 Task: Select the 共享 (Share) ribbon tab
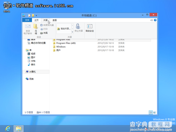point(45,20)
